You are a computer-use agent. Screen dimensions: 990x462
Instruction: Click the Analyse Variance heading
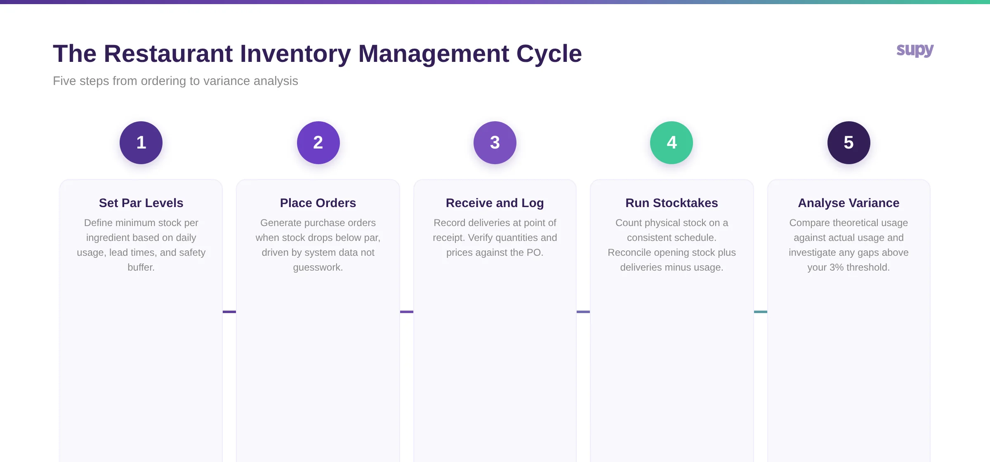coord(849,203)
